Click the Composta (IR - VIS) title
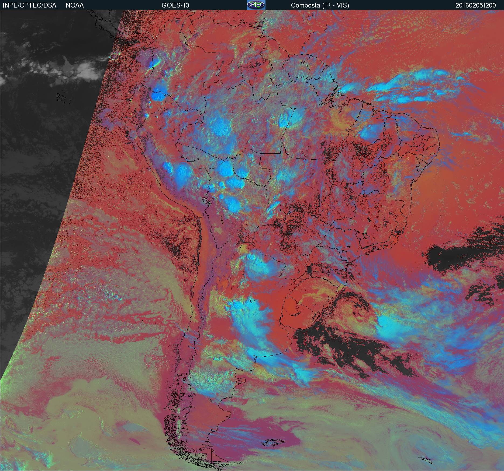Screen dimensions: 504x471 click(320, 5)
